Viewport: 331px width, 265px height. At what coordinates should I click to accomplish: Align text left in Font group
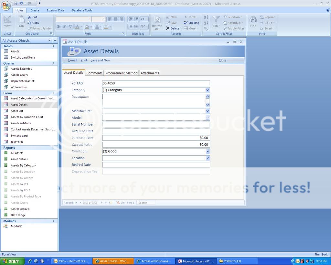[110, 19]
